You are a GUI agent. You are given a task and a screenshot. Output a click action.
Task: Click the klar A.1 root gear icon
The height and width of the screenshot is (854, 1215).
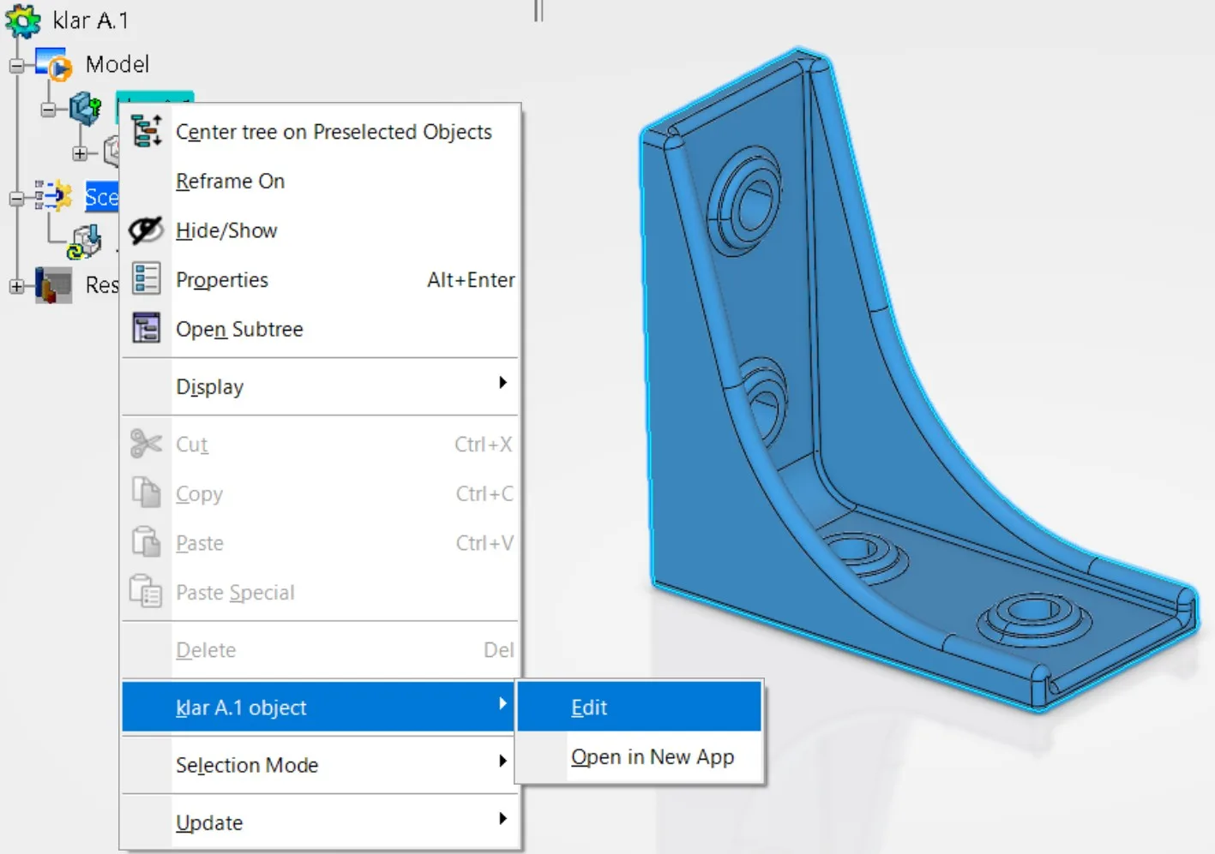pos(23,21)
